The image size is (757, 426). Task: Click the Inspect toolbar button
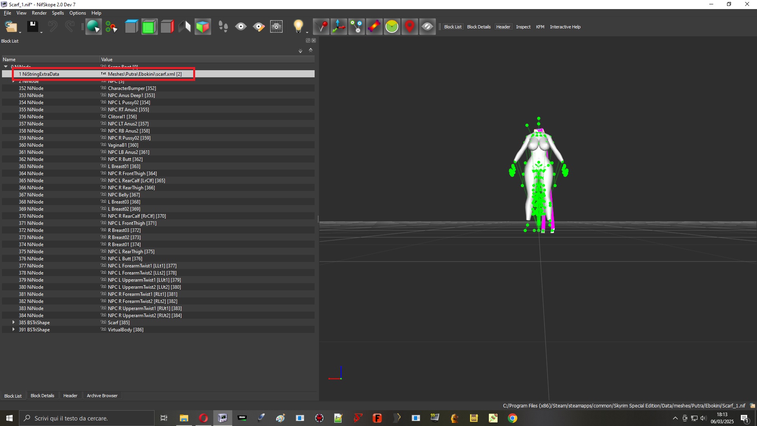click(523, 27)
